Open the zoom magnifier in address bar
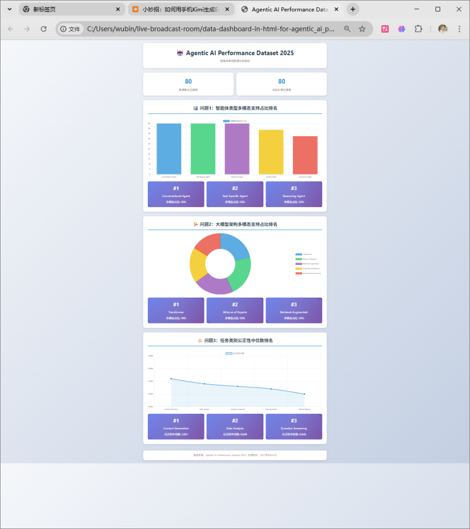The image size is (470, 529). point(348,29)
